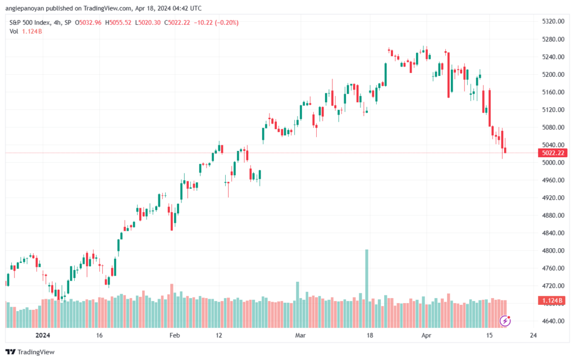Click the open value O5032.96

[x=88, y=22]
